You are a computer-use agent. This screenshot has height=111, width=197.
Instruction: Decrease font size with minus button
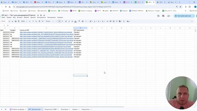[x=56, y=21]
